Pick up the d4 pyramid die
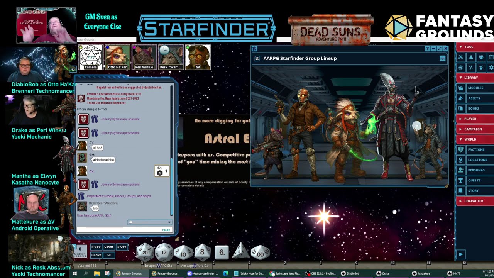Screen dimensions: 494x278 point(241,251)
